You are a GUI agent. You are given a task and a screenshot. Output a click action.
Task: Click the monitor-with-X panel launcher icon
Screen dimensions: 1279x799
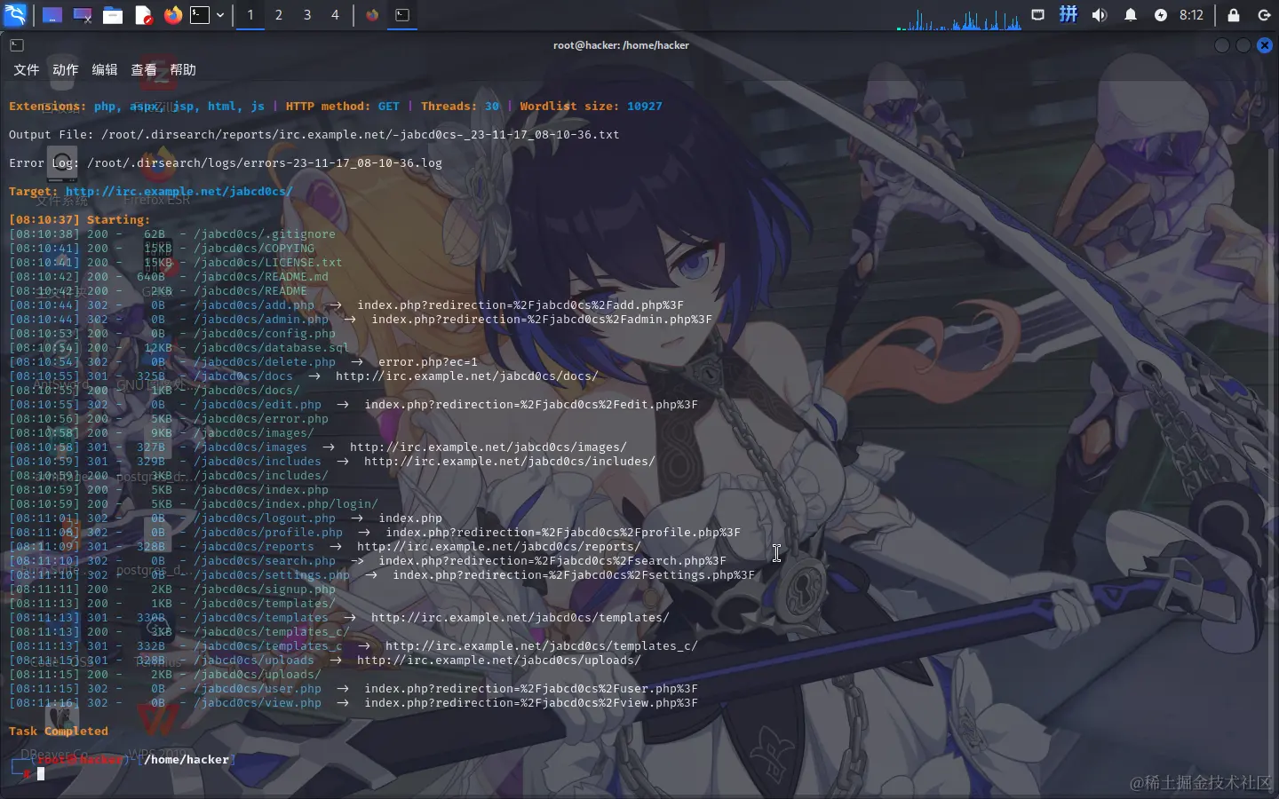click(x=83, y=15)
